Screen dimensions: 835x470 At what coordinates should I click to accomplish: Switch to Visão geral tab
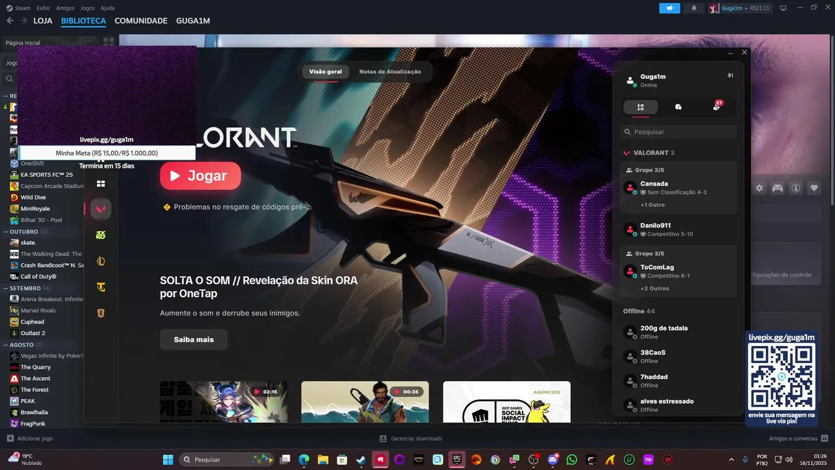[326, 72]
